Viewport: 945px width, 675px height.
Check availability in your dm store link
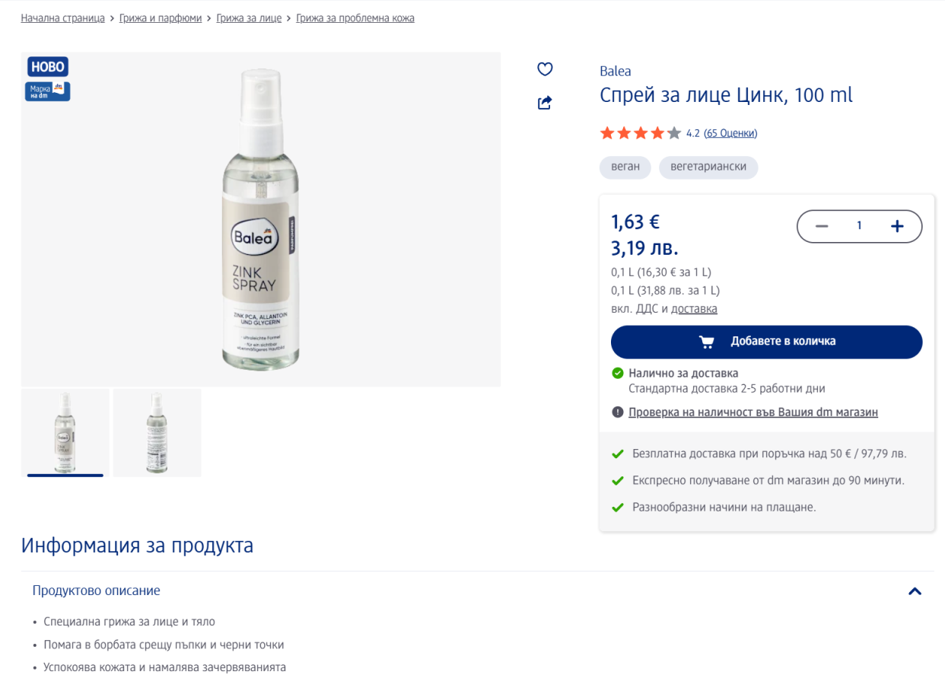click(x=753, y=412)
